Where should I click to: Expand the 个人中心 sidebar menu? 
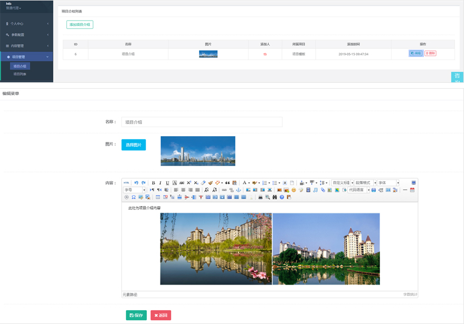tap(26, 24)
